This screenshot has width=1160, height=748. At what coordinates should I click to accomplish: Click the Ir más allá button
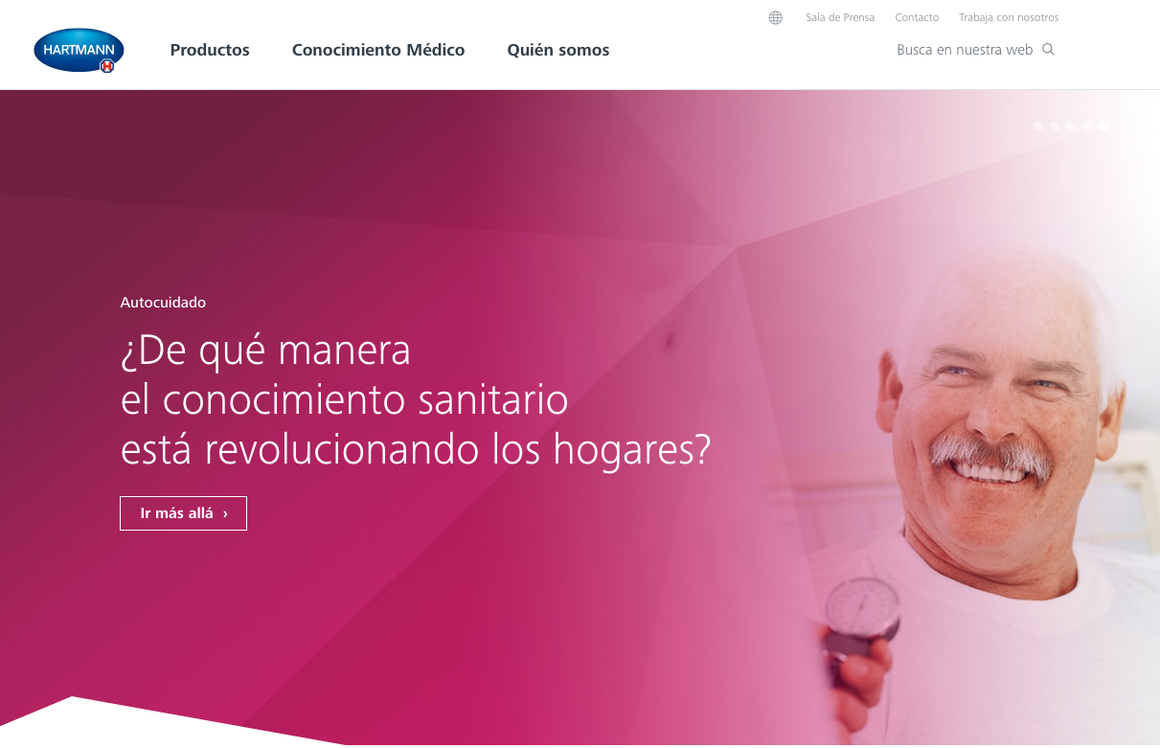coord(183,513)
